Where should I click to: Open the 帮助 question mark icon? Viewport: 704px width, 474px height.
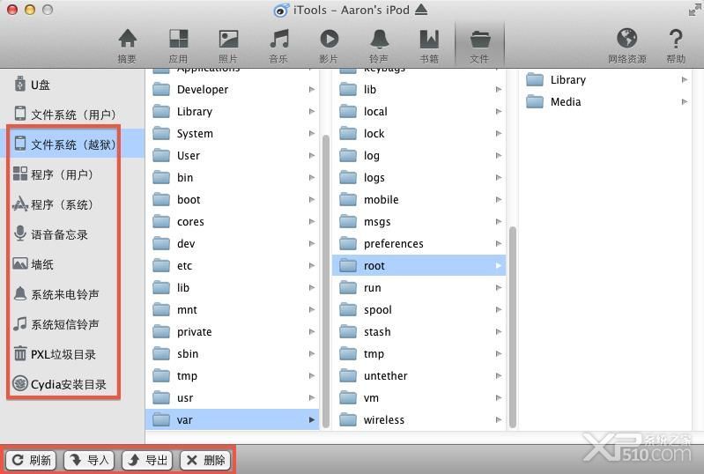(x=675, y=39)
